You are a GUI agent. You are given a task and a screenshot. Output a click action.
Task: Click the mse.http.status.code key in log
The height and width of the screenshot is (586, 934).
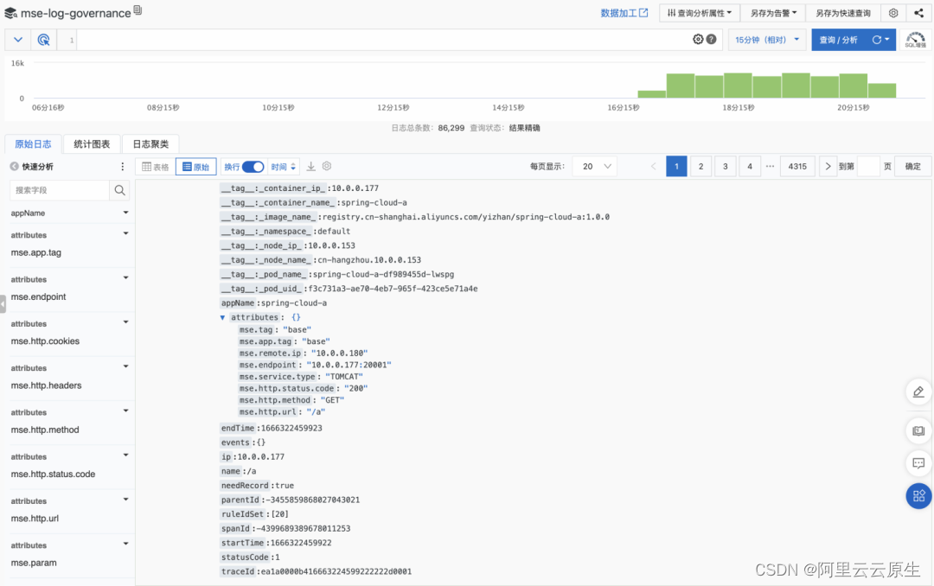pyautogui.click(x=286, y=388)
